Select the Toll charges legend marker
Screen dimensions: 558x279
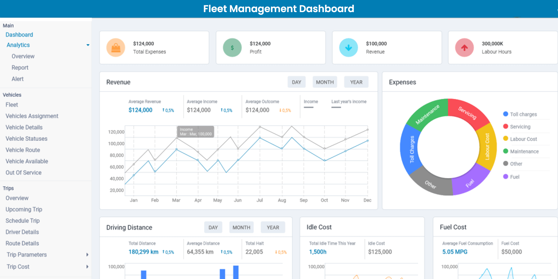(x=506, y=114)
